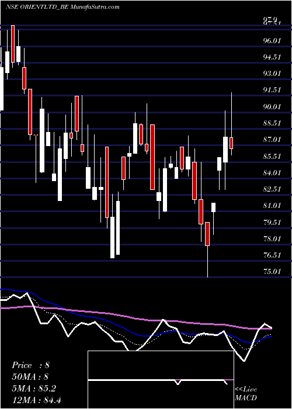Click the MACD inset chart box

click(161, 380)
